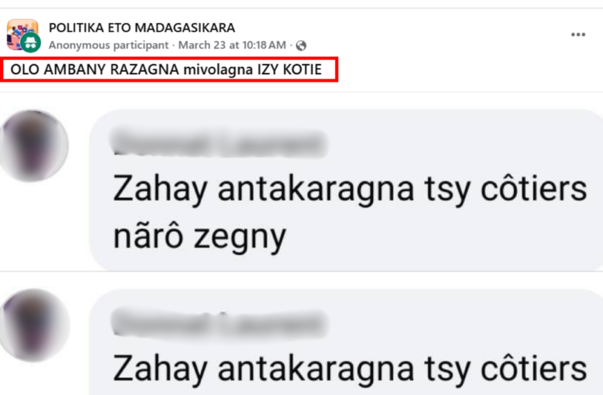This screenshot has height=395, width=603.
Task: Click the post text OLO AMBANY RAZAGNA
Action: coord(94,69)
